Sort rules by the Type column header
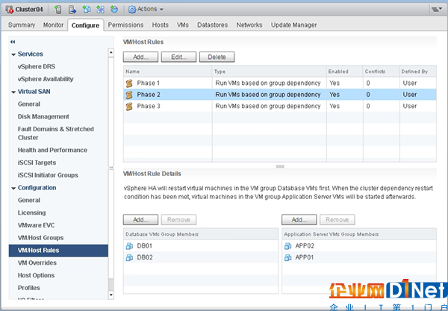 [269, 72]
